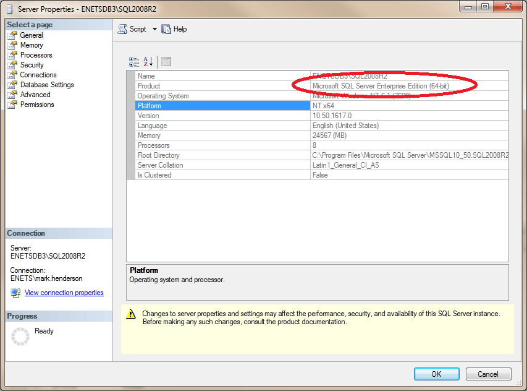
Task: Open the Memory page
Action: (x=32, y=45)
